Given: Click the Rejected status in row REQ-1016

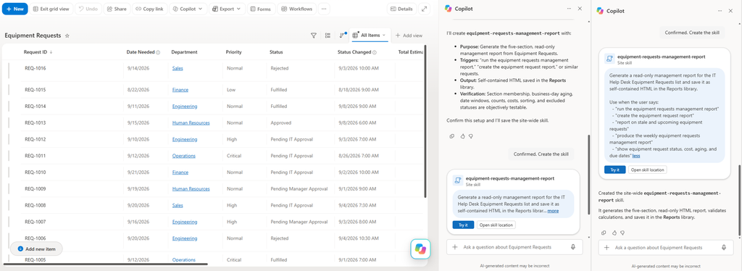Looking at the screenshot, I should click(280, 68).
